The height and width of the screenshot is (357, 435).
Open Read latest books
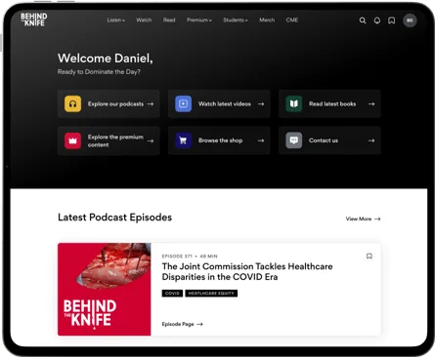coord(329,104)
